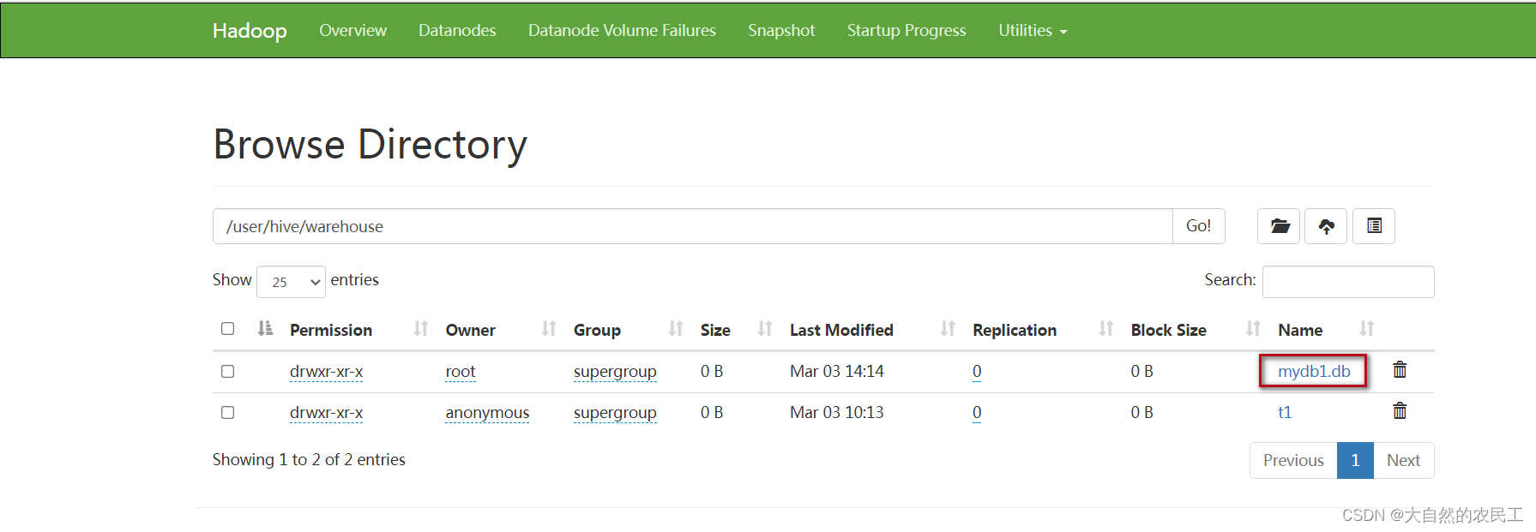Check the mydb1.db row checkbox
The image size is (1536, 532).
(x=227, y=372)
